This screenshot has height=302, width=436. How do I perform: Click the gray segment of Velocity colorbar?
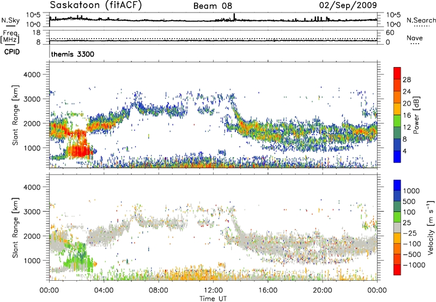coord(397,228)
